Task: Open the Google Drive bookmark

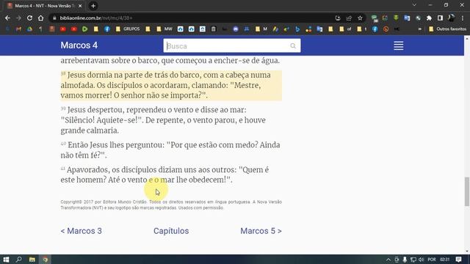Action: click(x=29, y=29)
